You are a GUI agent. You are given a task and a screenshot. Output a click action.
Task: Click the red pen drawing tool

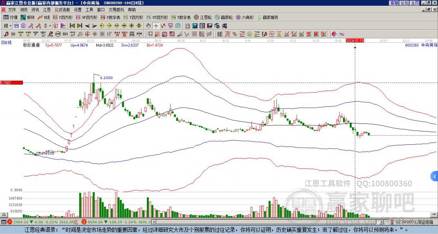pos(5,34)
